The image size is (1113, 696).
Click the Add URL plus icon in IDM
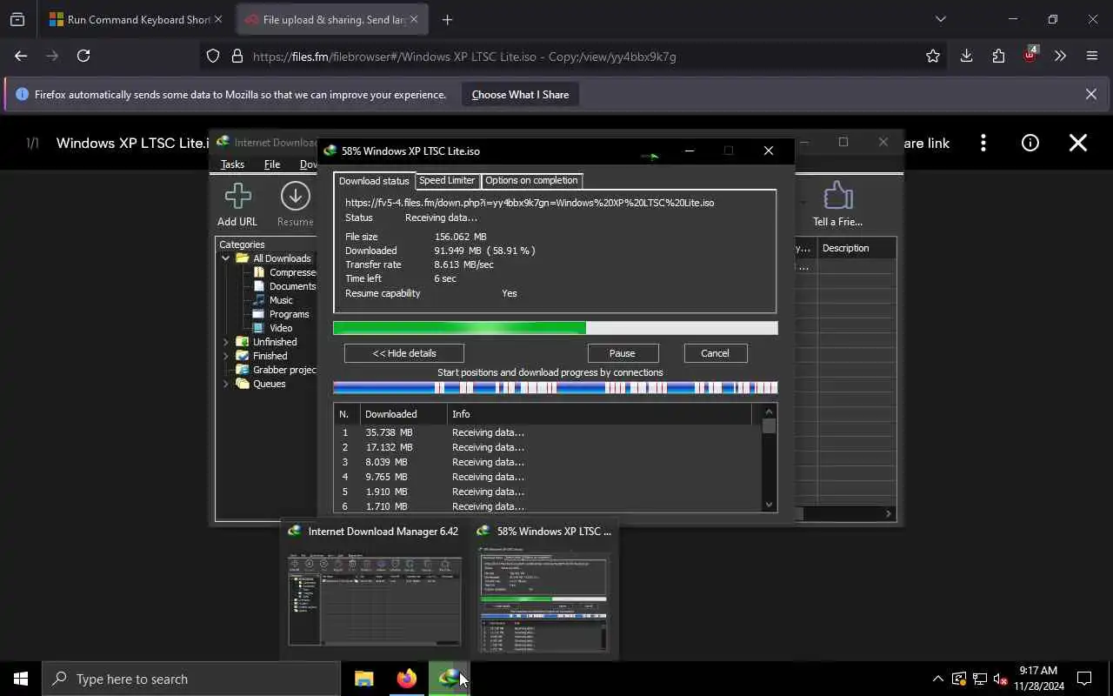(237, 196)
